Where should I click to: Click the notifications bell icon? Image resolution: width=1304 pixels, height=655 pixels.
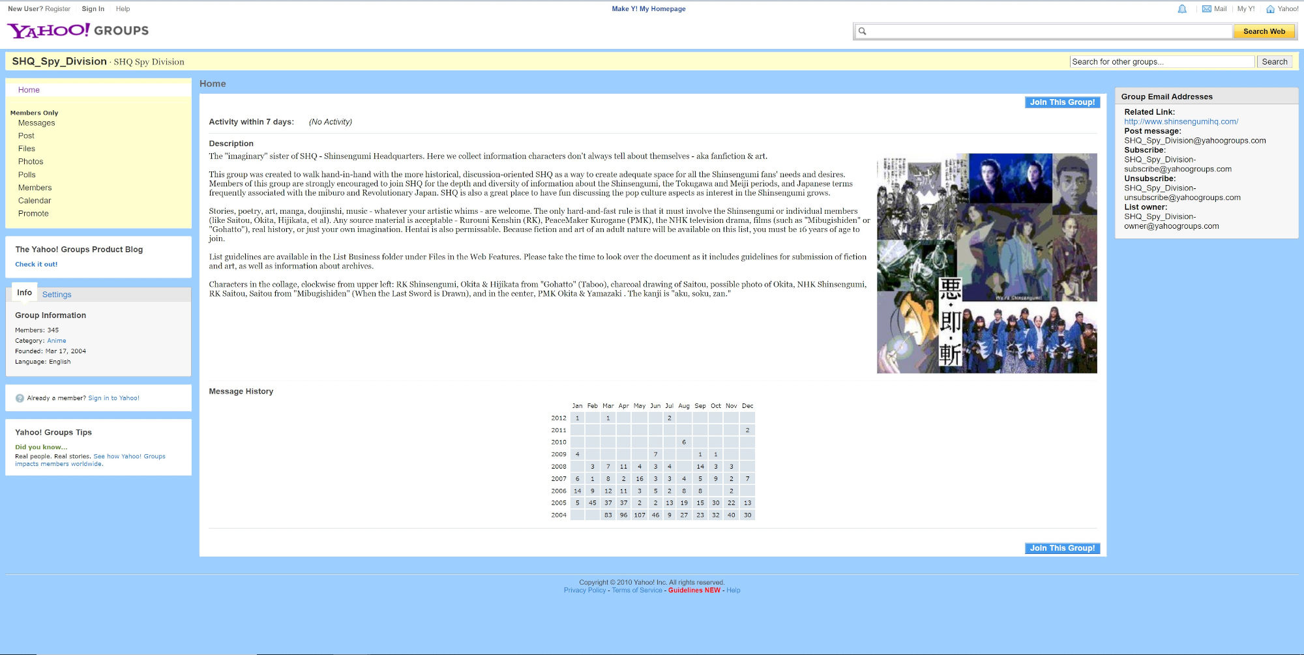[x=1182, y=9]
